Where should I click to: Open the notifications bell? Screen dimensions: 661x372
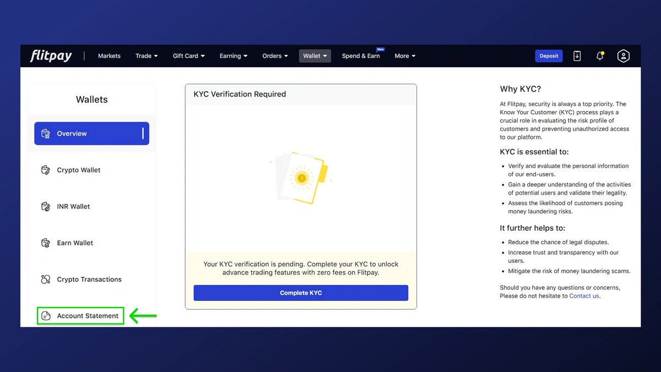pos(600,56)
